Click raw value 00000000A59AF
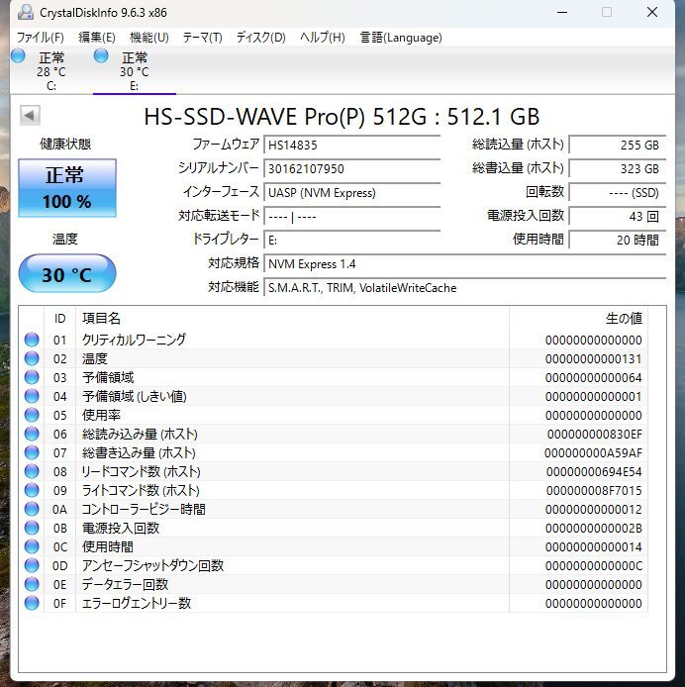The image size is (685, 687). (x=593, y=453)
